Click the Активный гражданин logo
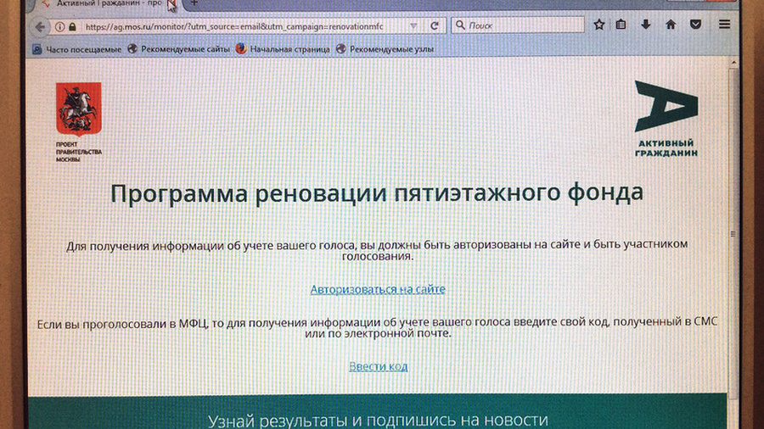The image size is (764, 429). click(x=665, y=119)
